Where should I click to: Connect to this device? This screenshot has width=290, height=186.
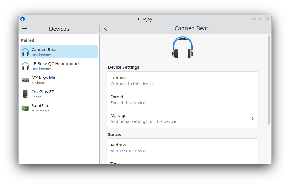tap(182, 81)
